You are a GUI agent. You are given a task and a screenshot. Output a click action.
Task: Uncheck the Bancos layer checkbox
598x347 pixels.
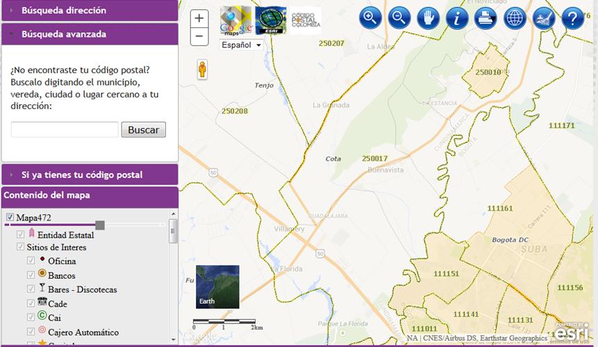coord(31,275)
